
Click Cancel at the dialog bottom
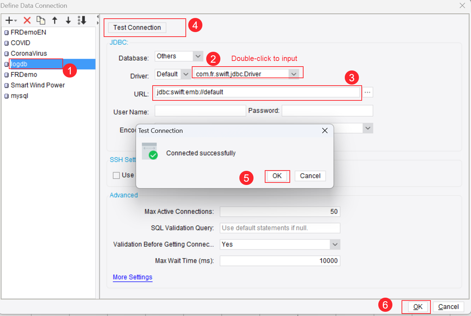pyautogui.click(x=448, y=307)
